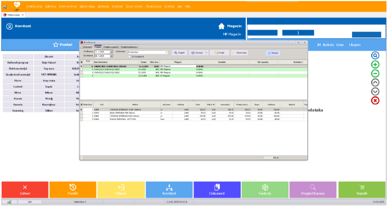Open the Nabavka menu

click(51, 6)
